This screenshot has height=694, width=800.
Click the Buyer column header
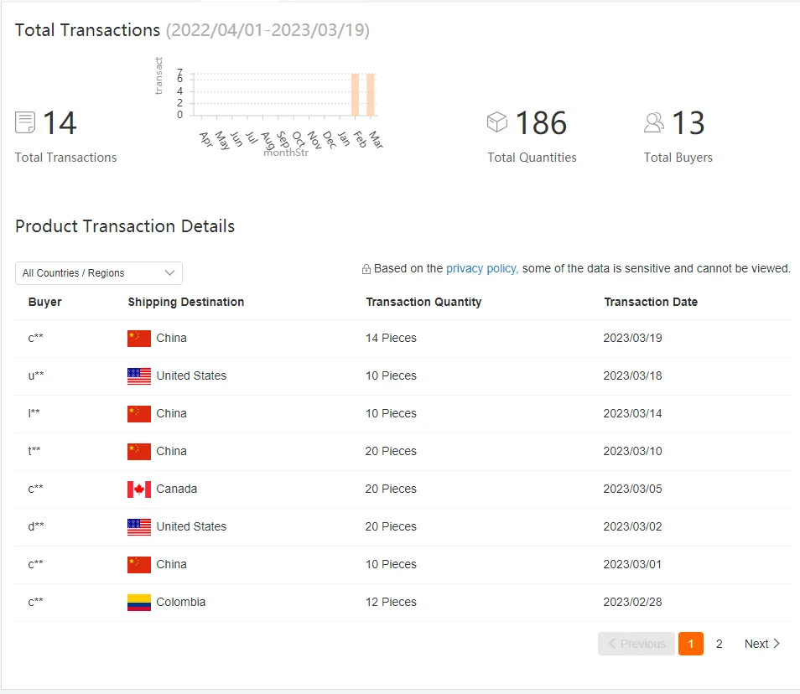(x=45, y=302)
